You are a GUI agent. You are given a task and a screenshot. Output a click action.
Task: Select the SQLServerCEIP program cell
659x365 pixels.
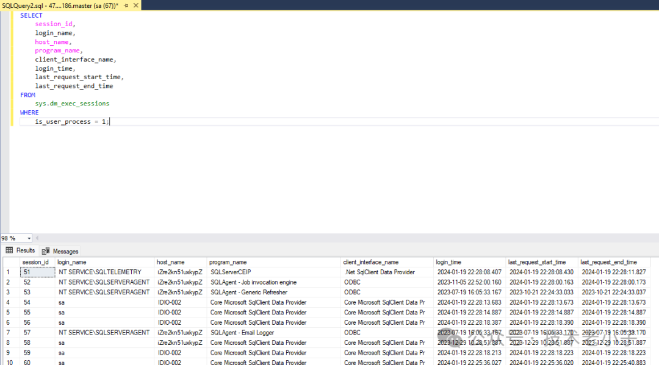coord(273,272)
